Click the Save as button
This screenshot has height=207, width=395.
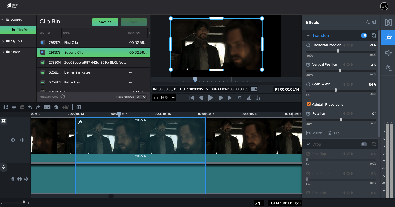pyautogui.click(x=105, y=22)
